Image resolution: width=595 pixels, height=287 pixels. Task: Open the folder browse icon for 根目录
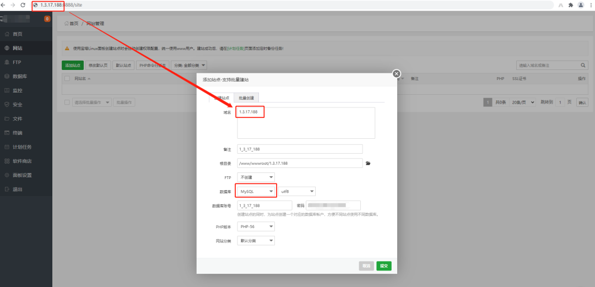(x=367, y=163)
